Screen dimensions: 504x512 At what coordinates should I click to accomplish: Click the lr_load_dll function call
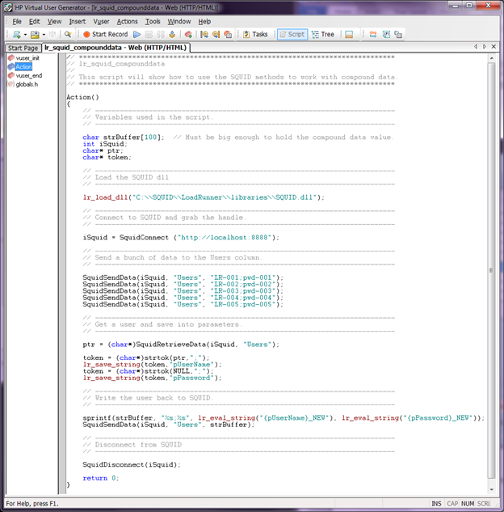pyautogui.click(x=204, y=197)
